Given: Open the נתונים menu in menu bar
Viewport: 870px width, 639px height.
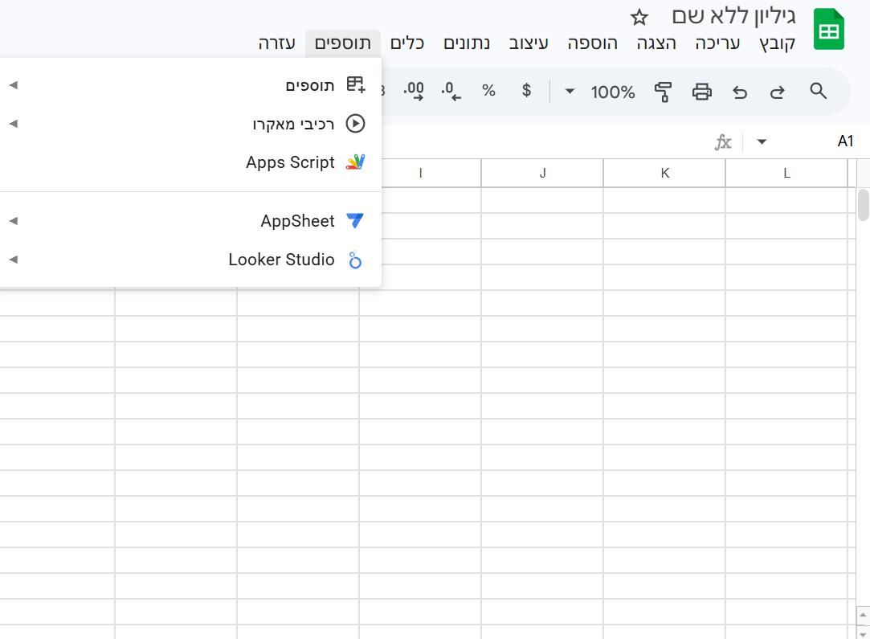Looking at the screenshot, I should click(467, 43).
